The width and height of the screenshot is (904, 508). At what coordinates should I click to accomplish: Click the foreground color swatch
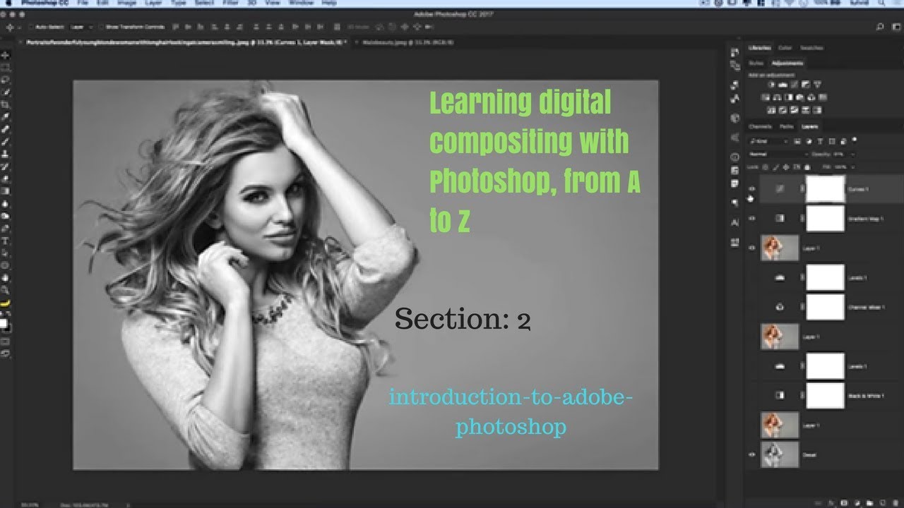(4, 323)
